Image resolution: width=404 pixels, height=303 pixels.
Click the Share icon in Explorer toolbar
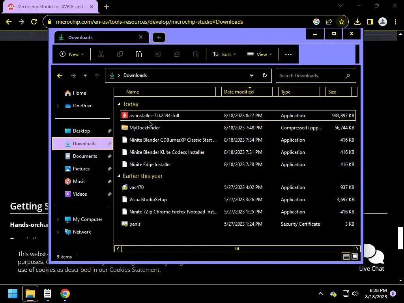coord(177,54)
